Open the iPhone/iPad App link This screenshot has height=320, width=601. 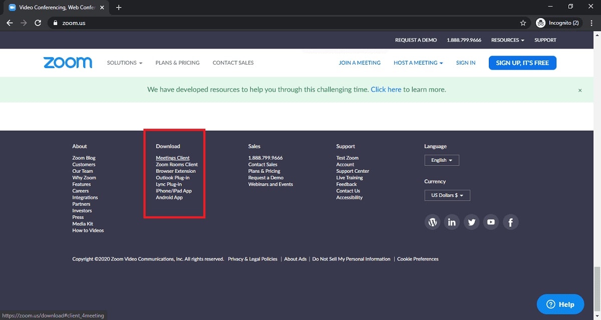pyautogui.click(x=174, y=191)
